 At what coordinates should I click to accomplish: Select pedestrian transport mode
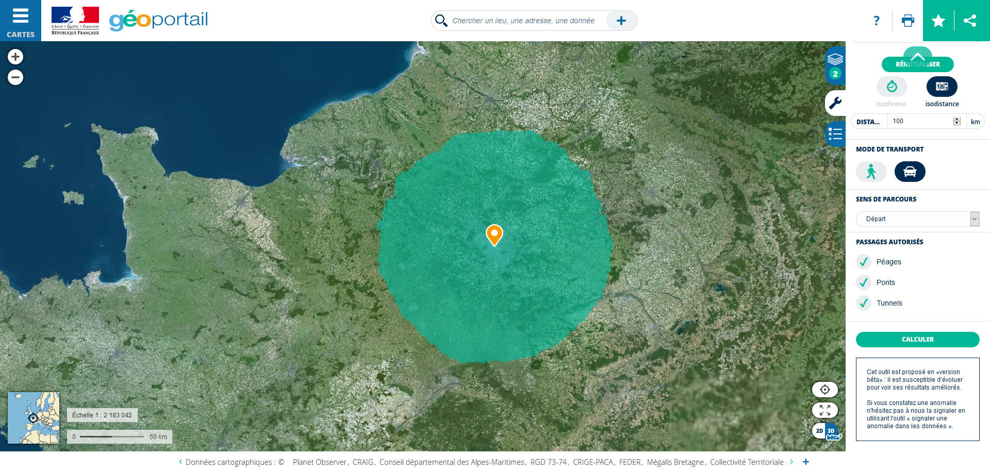pyautogui.click(x=871, y=172)
